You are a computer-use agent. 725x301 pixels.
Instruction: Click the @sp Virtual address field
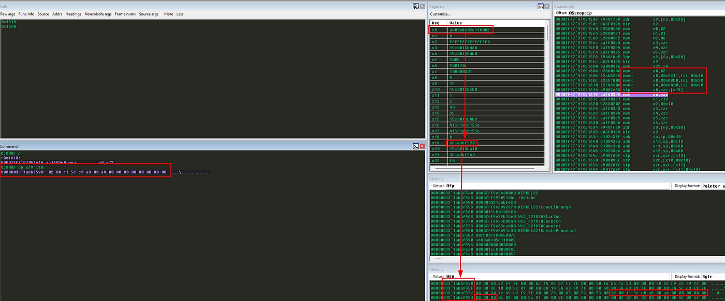pyautogui.click(x=557, y=276)
